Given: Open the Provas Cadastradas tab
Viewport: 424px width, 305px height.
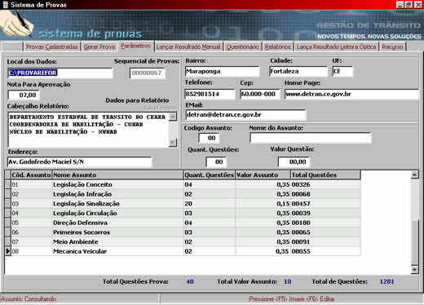Looking at the screenshot, I should [52, 47].
